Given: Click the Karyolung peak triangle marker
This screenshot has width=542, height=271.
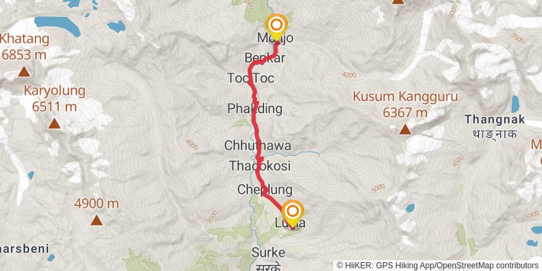Looking at the screenshot, I should (x=54, y=123).
